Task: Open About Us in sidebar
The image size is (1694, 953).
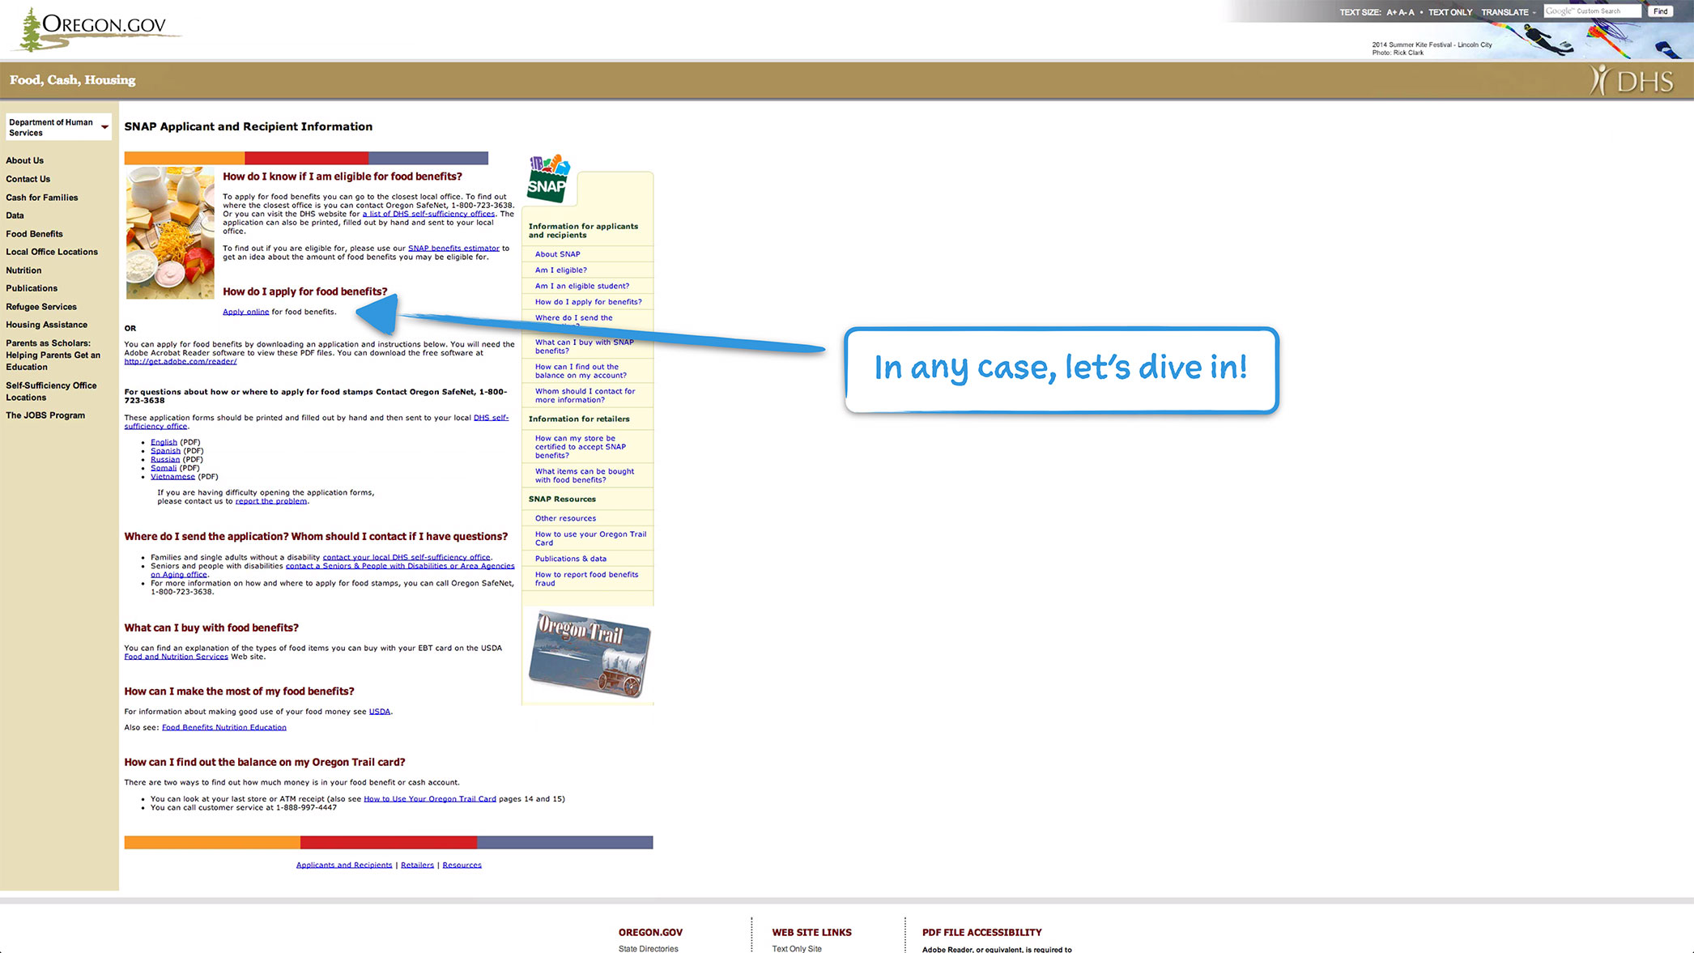Action: tap(25, 160)
